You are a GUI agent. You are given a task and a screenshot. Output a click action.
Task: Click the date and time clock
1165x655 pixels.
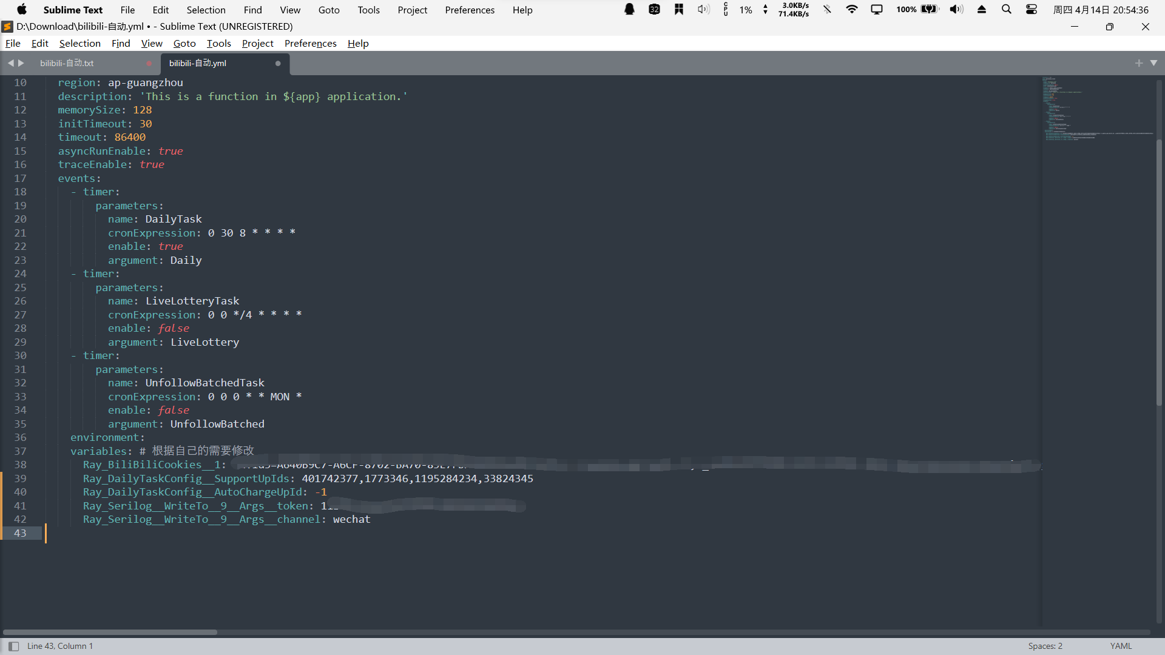point(1101,10)
